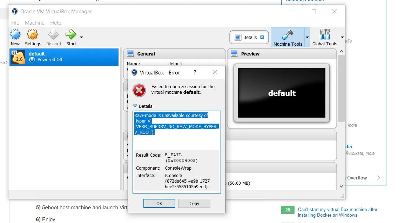Select Machine Tools hammer icon
Image resolution: width=405 pixels, height=223 pixels.
(288, 35)
